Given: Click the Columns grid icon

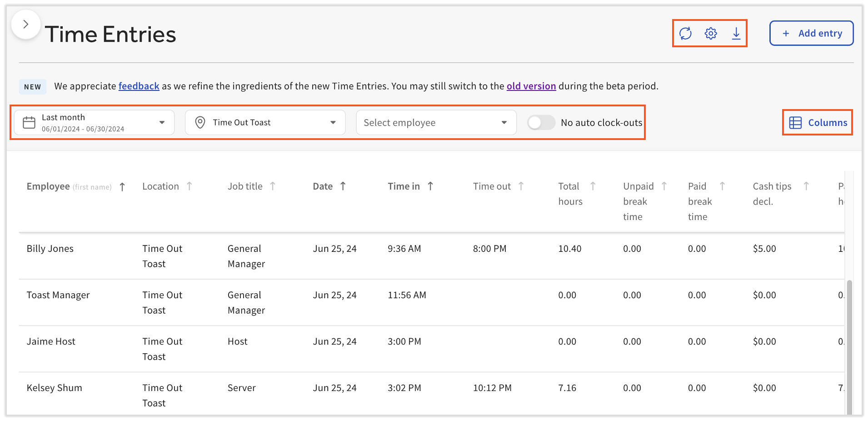Looking at the screenshot, I should point(794,122).
